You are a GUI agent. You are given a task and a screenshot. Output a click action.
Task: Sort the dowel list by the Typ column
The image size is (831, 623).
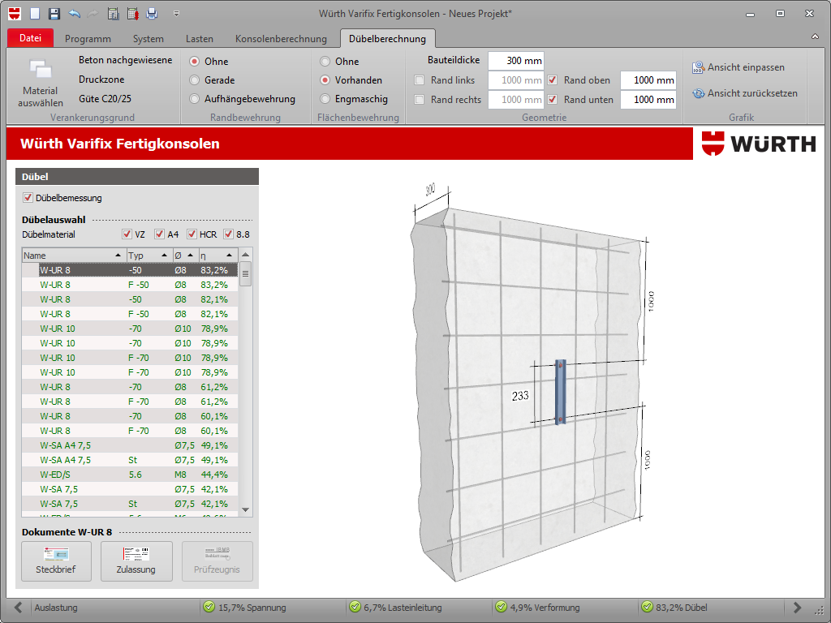149,256
